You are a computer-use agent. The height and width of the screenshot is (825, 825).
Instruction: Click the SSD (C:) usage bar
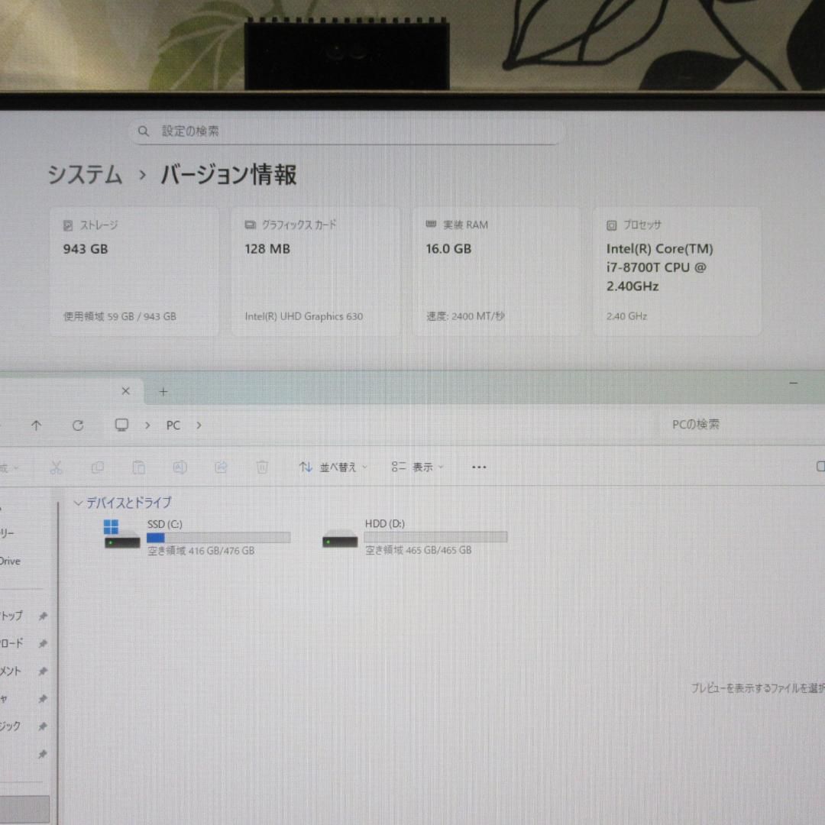218,538
